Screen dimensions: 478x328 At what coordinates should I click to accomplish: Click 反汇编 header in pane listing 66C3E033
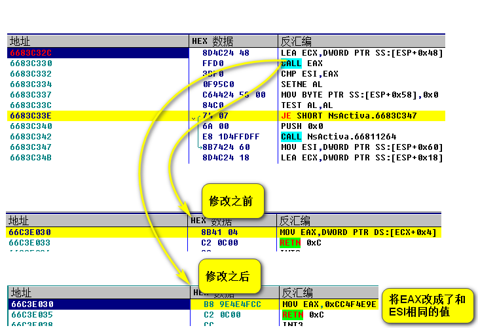pos(295,221)
